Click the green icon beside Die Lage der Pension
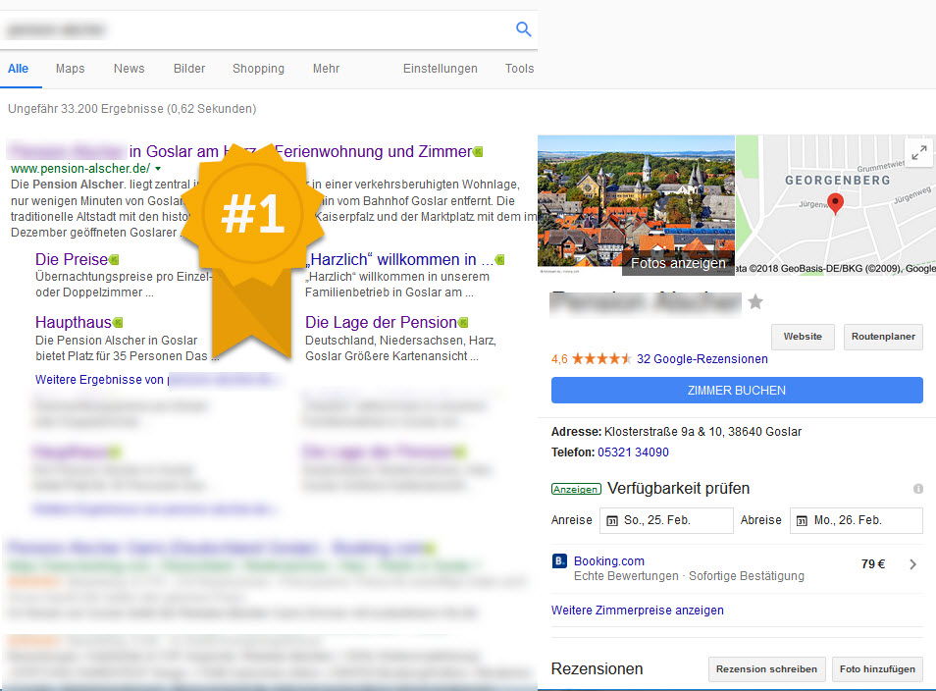 click(463, 323)
